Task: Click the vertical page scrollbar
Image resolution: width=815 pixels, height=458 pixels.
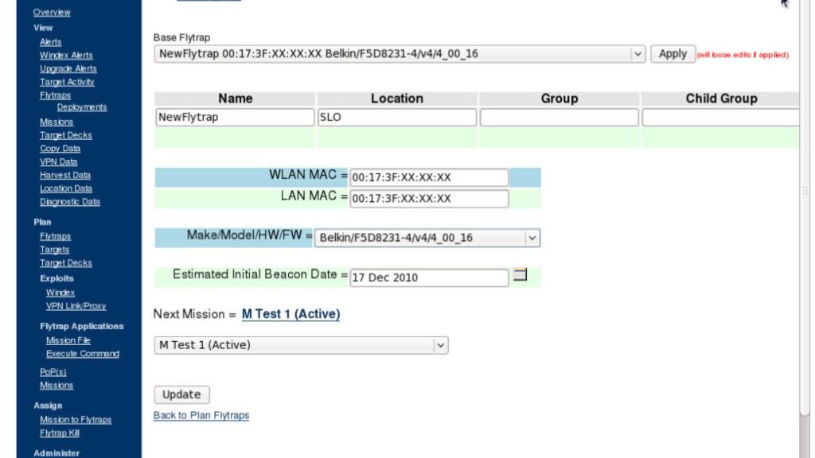Action: tap(805, 191)
